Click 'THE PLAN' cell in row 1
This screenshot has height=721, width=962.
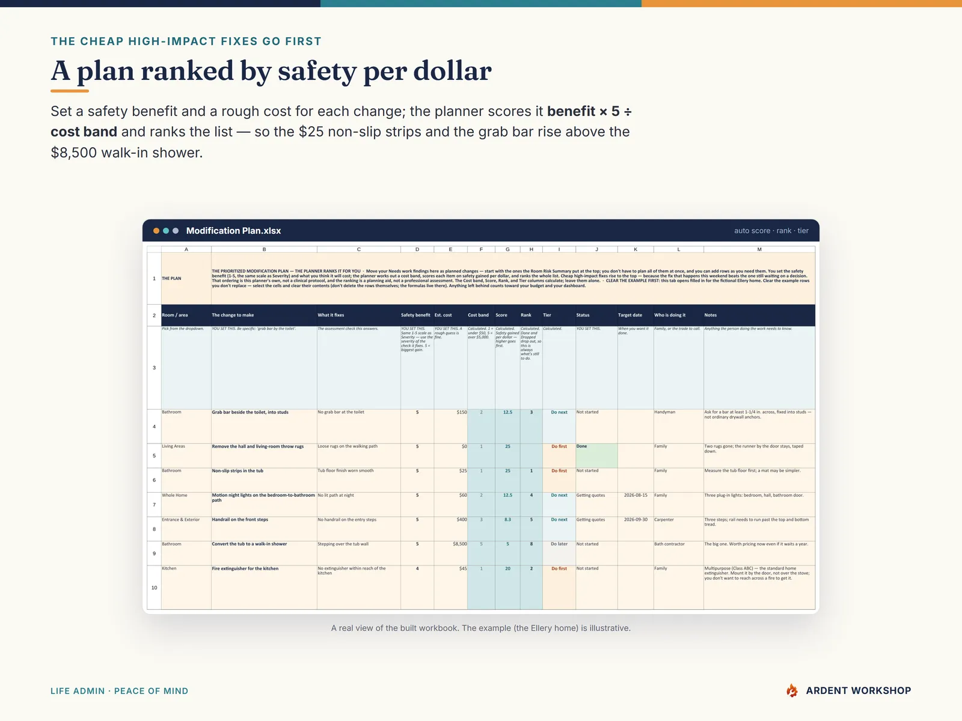186,278
